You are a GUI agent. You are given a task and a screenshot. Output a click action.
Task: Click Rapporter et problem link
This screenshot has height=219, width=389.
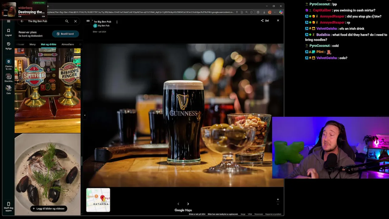273,214
